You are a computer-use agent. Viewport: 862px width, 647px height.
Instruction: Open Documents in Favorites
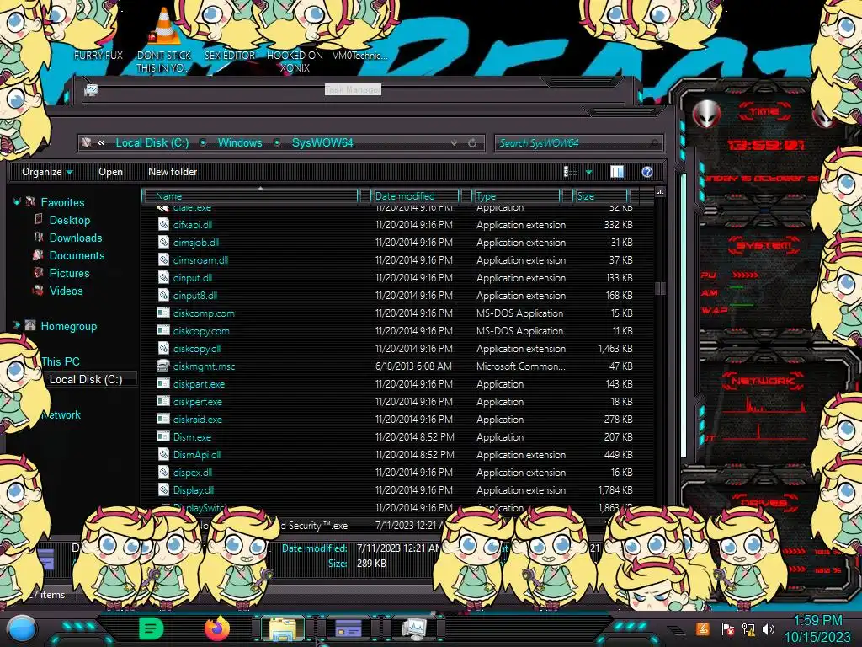[77, 255]
